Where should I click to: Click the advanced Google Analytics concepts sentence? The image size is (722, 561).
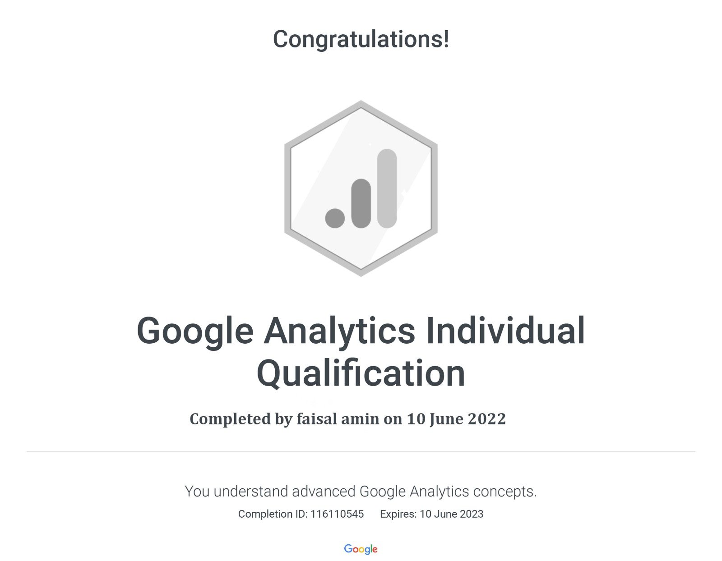point(361,491)
